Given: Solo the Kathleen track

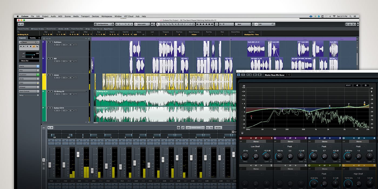Looking at the screenshot, I should 51,42.
